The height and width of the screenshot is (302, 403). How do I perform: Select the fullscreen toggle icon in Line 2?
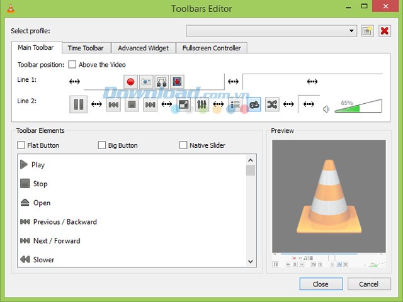pos(184,104)
